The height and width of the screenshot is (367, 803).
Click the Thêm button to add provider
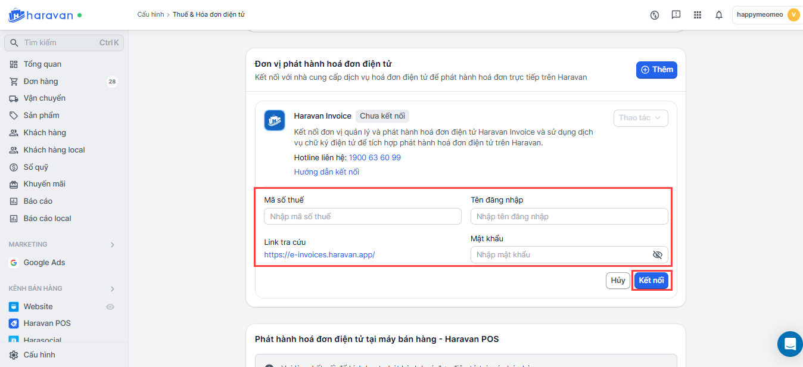656,70
